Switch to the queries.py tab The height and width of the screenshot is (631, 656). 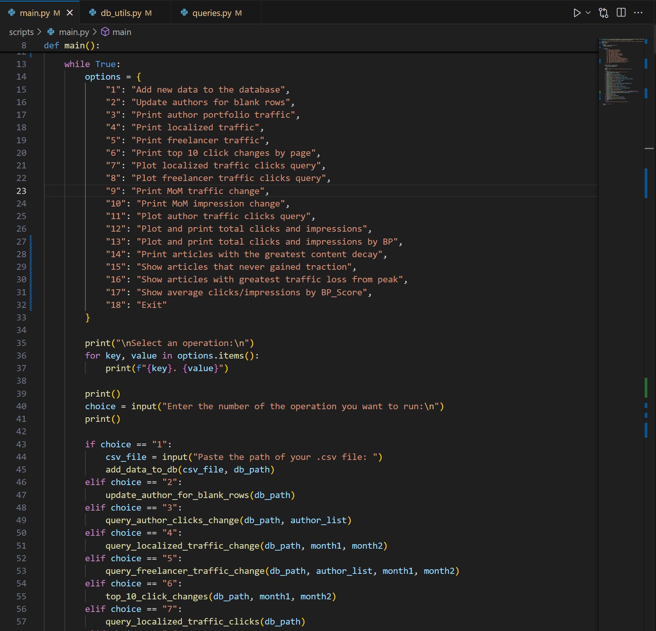click(x=212, y=13)
